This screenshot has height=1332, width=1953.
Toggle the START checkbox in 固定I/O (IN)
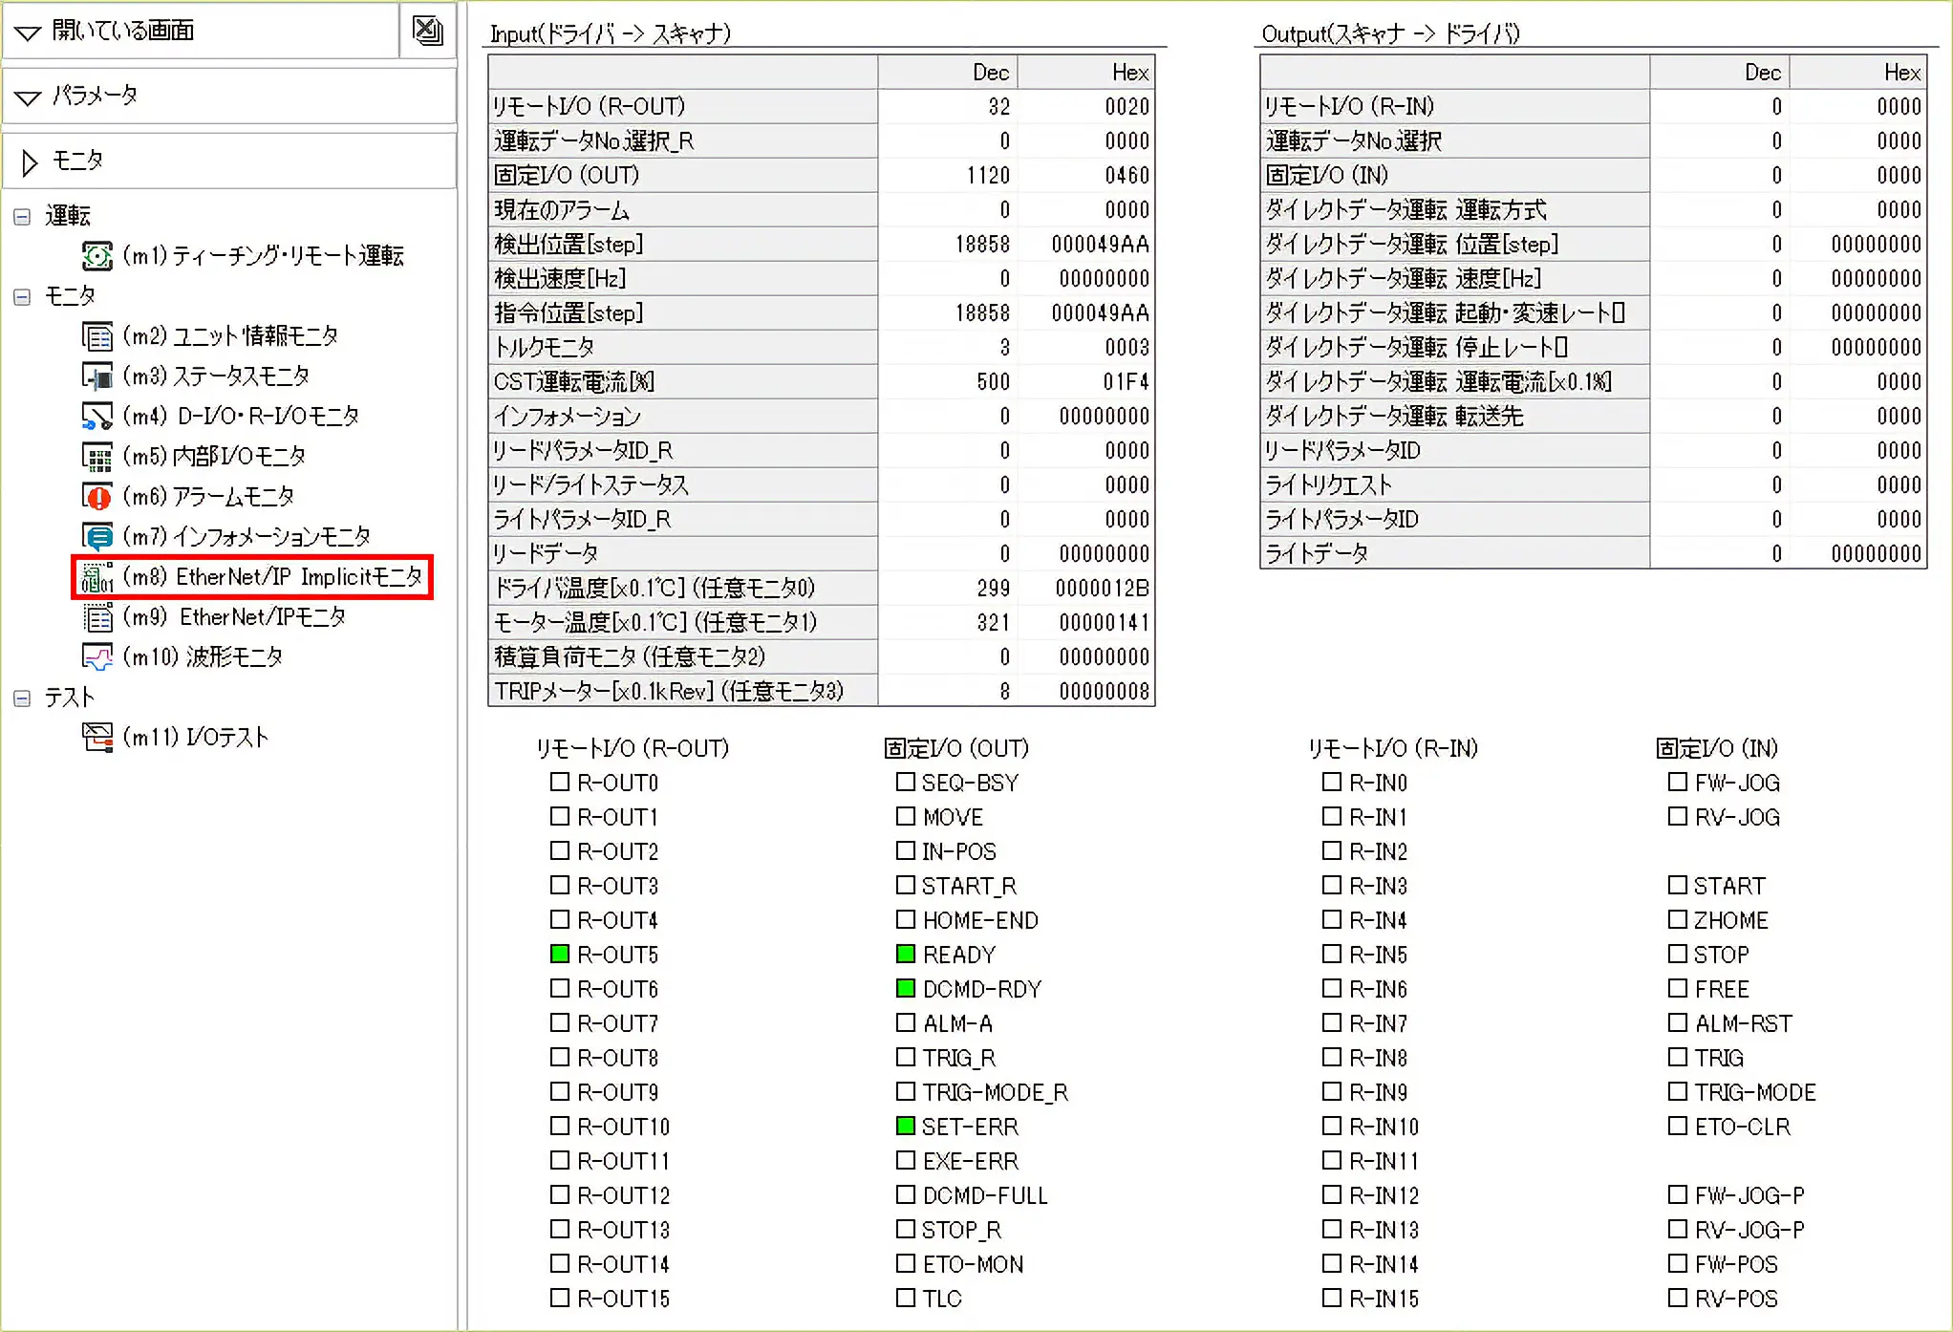click(1678, 885)
